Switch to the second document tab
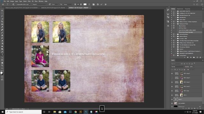 point(53,8)
